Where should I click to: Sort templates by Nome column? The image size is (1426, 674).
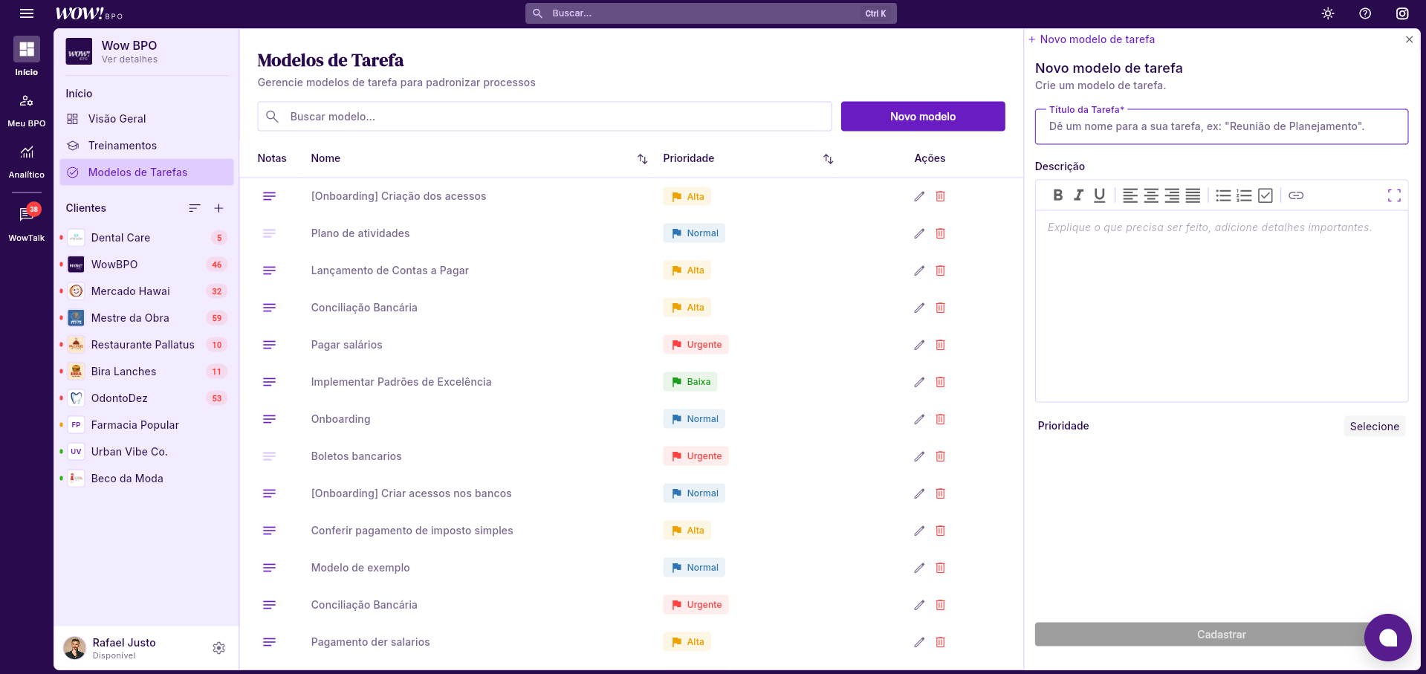point(642,159)
